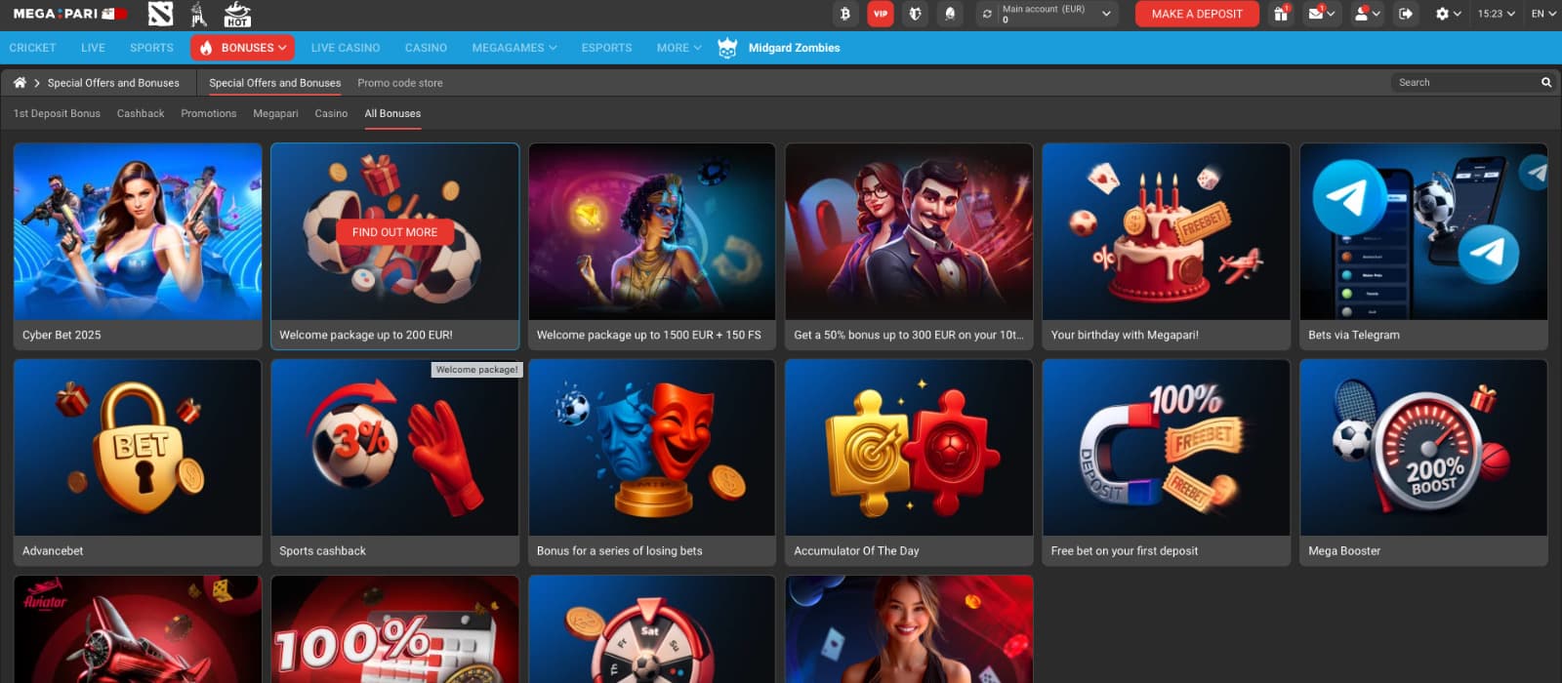Open LIVE CASINO from the navigation bar
Image resolution: width=1562 pixels, height=683 pixels.
tap(346, 48)
